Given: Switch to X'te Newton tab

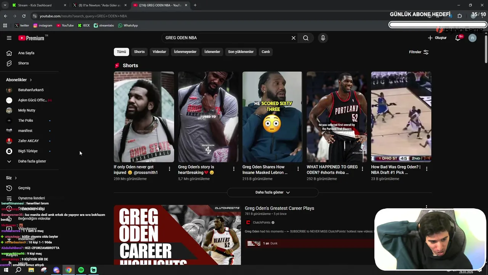Looking at the screenshot, I should 100,5.
